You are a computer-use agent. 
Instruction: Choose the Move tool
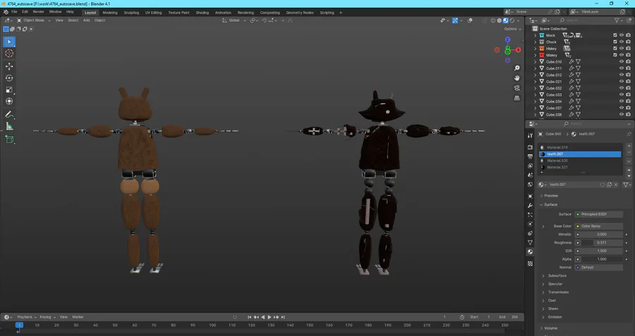pos(9,66)
